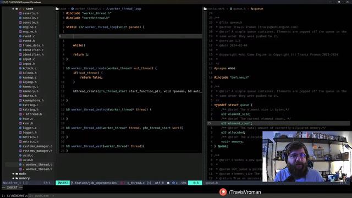
Task: Open kclock.h file
Action: click(x=29, y=73)
